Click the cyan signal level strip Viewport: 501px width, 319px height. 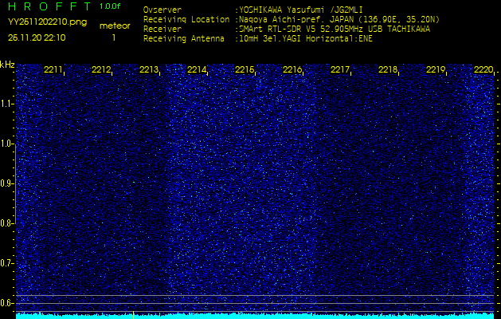255,316
